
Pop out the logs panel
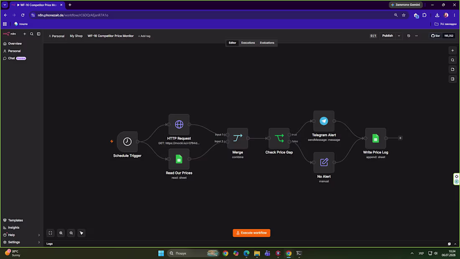pos(449,244)
